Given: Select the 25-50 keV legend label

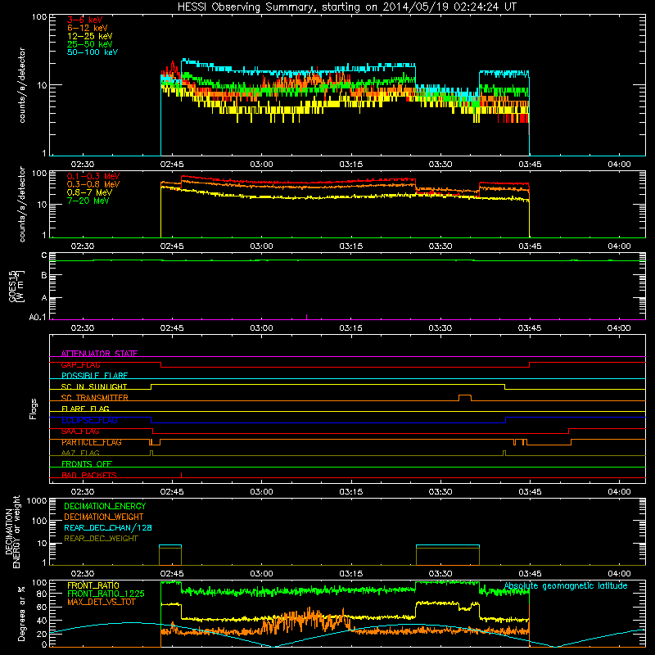Looking at the screenshot, I should tap(90, 44).
